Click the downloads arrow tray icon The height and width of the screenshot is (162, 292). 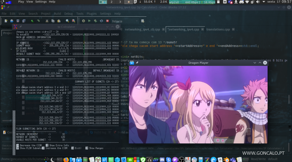236,2
